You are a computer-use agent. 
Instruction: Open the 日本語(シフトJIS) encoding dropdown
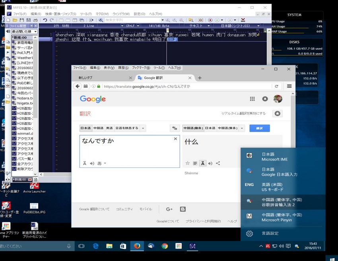click(258, 26)
